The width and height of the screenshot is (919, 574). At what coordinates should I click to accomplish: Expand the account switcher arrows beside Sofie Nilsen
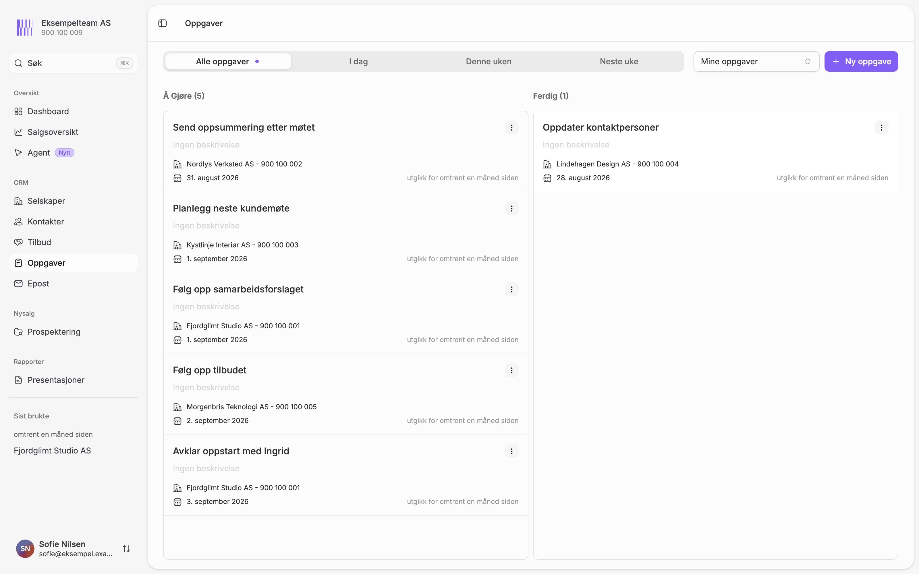click(x=126, y=548)
